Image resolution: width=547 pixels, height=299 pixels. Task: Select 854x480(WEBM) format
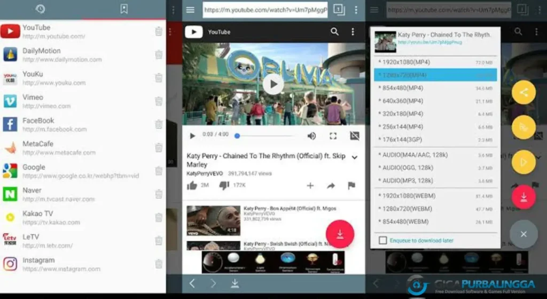(x=435, y=222)
